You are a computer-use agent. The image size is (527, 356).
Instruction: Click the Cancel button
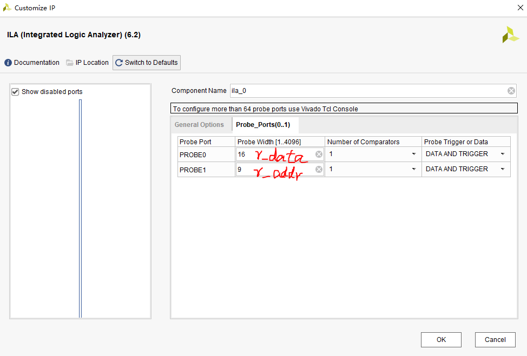[x=495, y=340]
